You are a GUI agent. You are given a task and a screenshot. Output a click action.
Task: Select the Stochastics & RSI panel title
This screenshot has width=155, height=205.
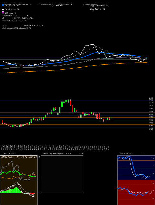[133, 153]
